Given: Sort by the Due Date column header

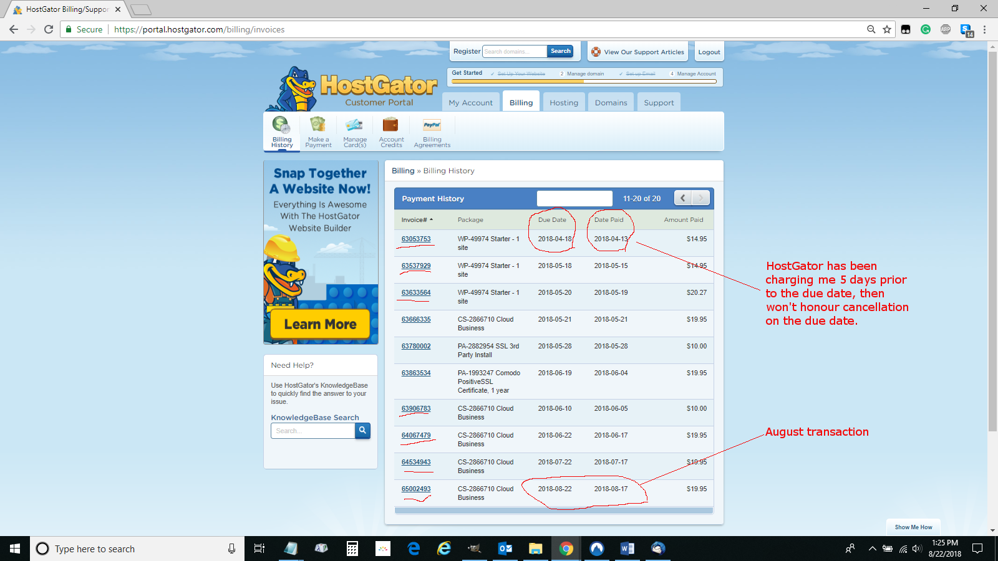Looking at the screenshot, I should tap(552, 219).
